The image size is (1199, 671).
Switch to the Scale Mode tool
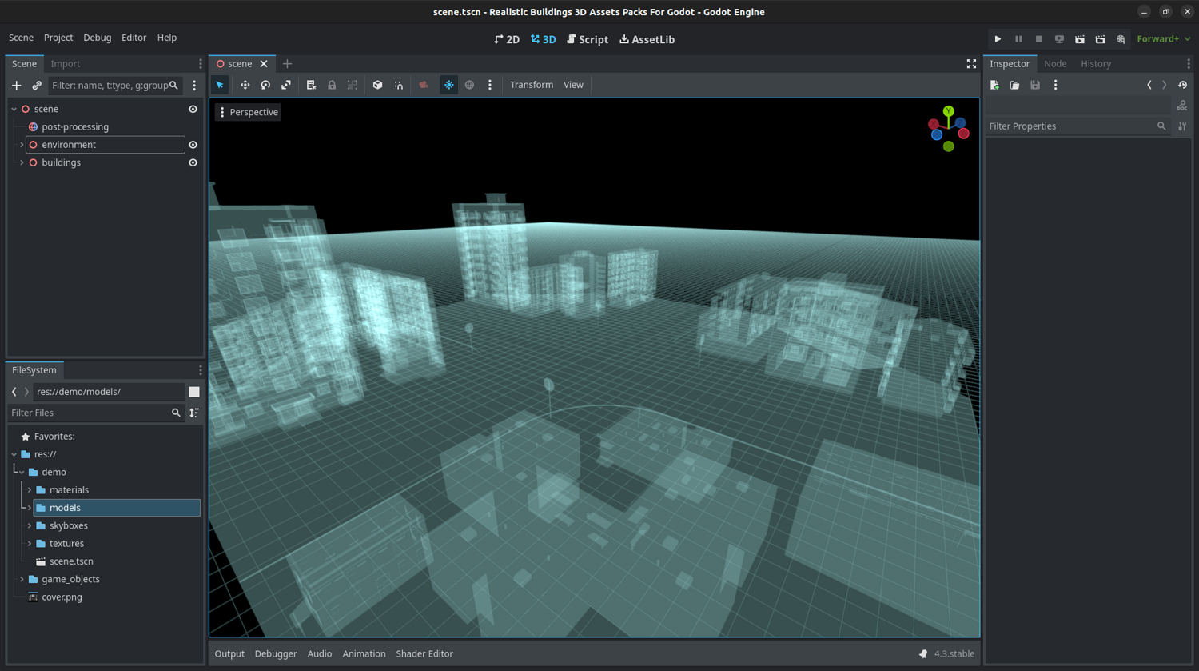point(286,85)
